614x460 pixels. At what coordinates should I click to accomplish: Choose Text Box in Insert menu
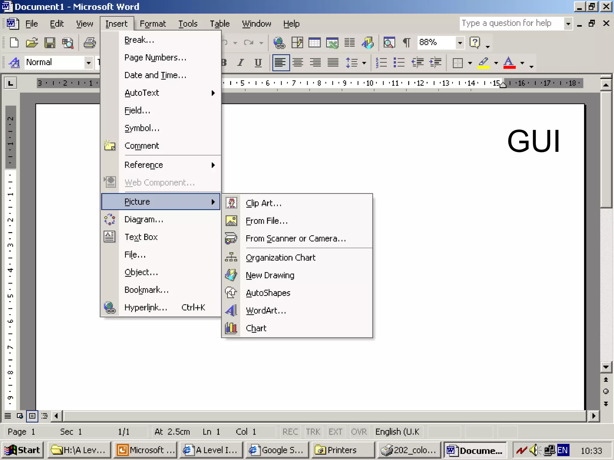(161, 237)
